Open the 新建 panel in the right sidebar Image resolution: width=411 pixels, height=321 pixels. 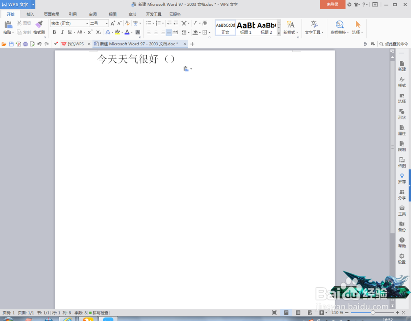click(402, 67)
